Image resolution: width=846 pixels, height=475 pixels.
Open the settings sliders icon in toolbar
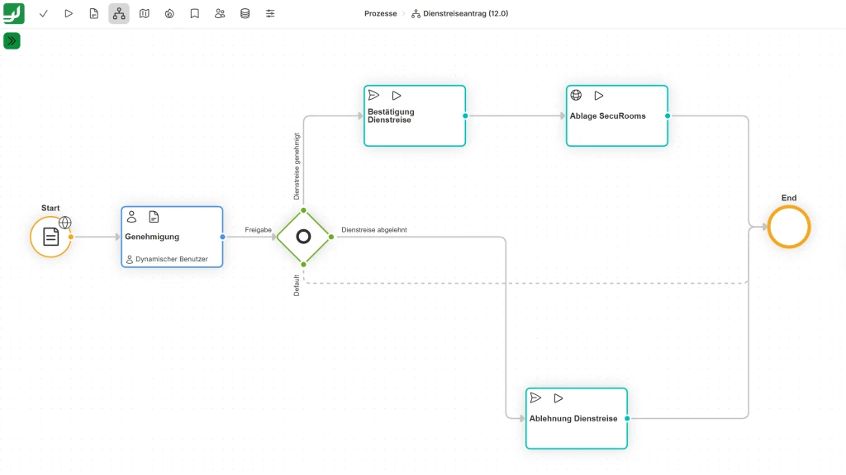270,13
